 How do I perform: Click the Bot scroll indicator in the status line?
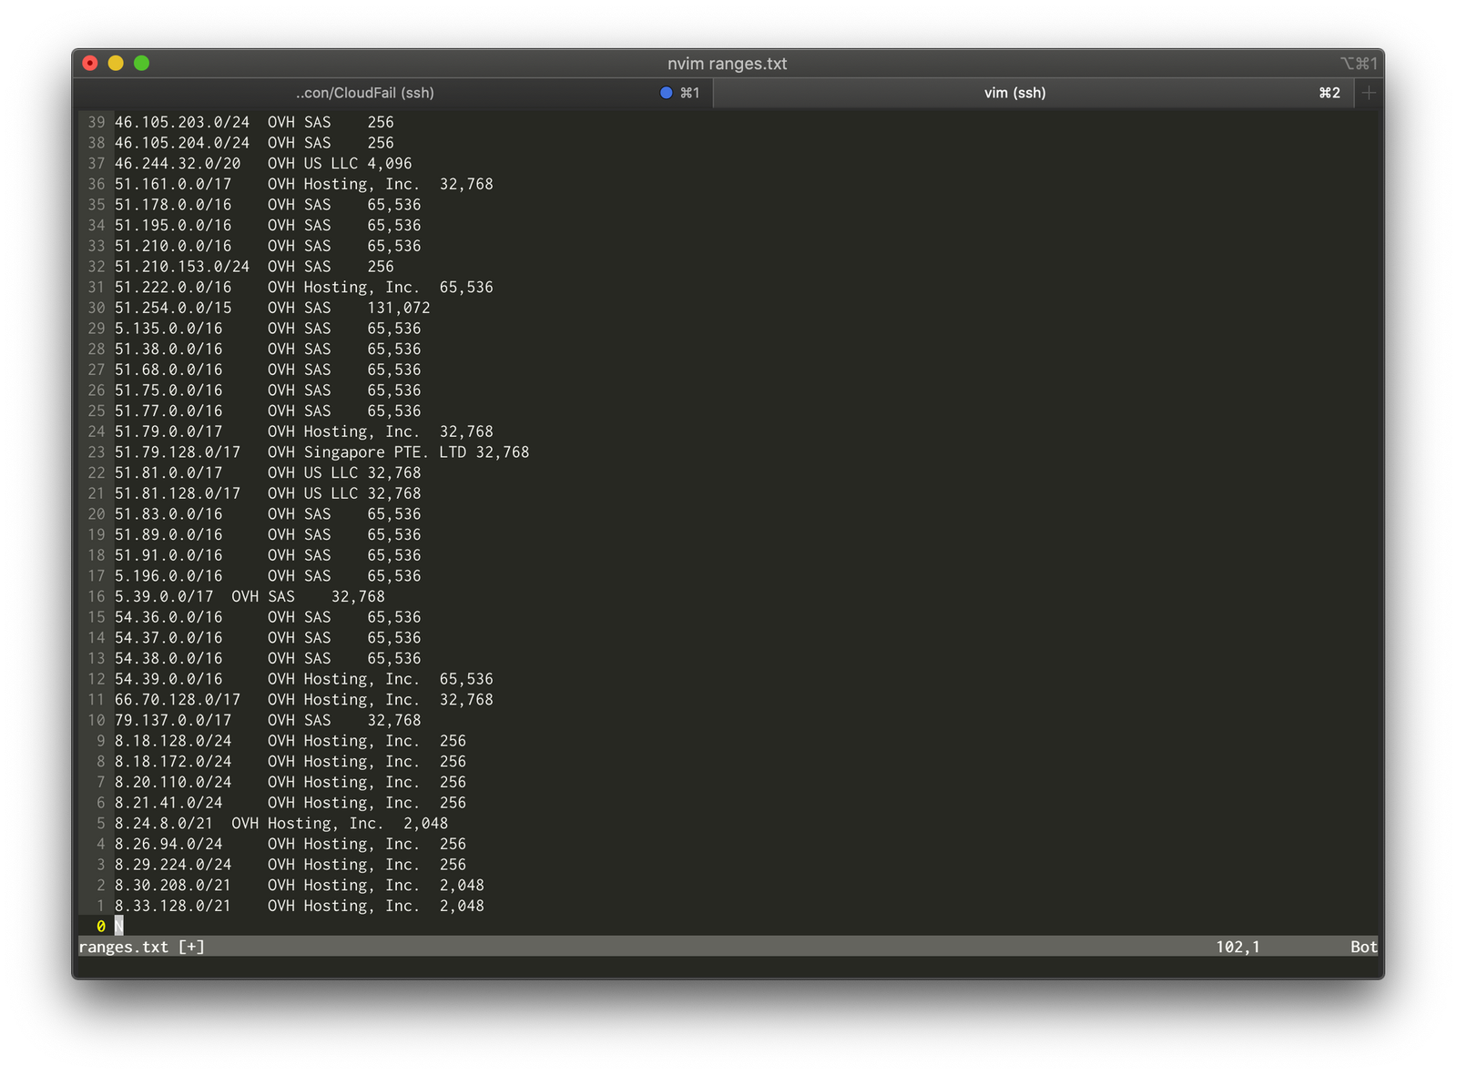[1363, 947]
